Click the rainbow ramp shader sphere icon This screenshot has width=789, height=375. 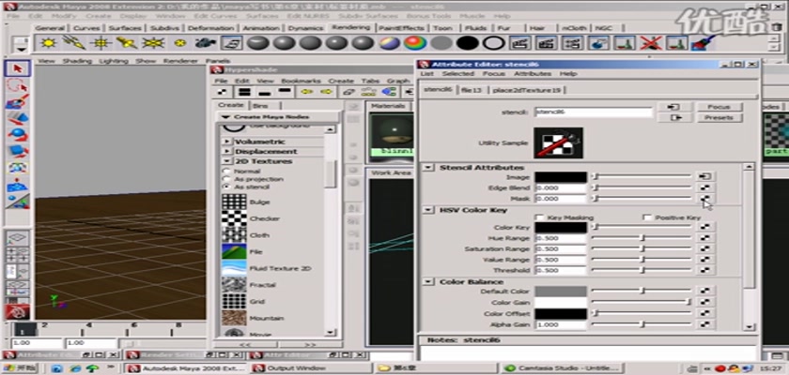tap(414, 43)
